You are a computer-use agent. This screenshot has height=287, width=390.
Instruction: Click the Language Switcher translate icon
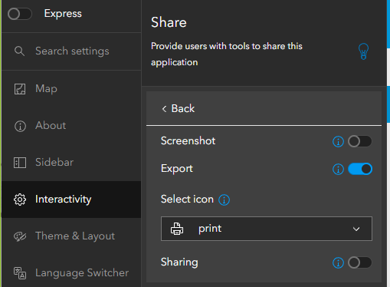tap(20, 273)
